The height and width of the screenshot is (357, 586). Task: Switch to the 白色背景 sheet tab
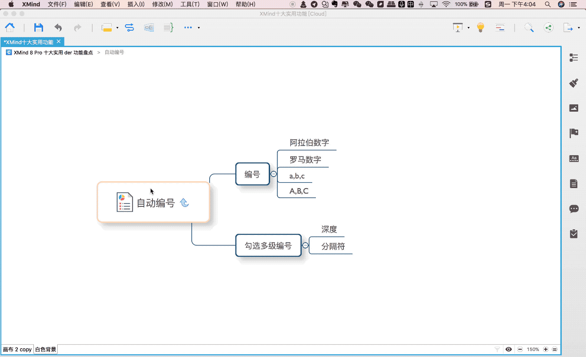pos(45,349)
